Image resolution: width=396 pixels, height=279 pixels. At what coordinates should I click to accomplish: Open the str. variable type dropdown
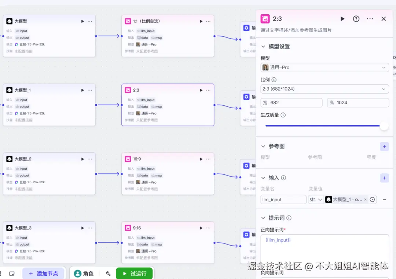coord(316,200)
